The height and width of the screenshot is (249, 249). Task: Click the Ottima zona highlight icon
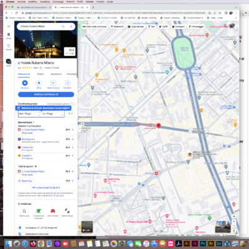24,211
